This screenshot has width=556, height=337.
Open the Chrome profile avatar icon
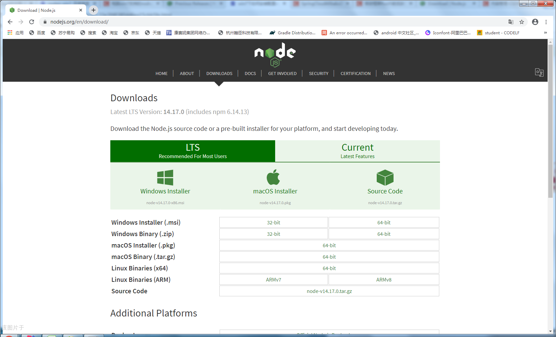535,22
